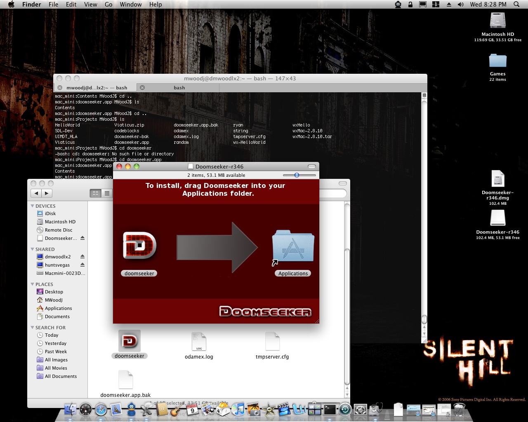Switch Finder to icon view
Screen dimensions: 528x422
click(x=95, y=193)
